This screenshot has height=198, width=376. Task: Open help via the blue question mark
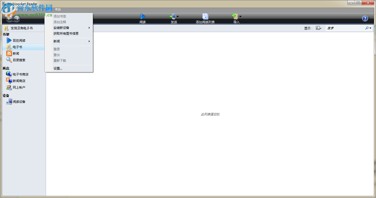pos(365,18)
